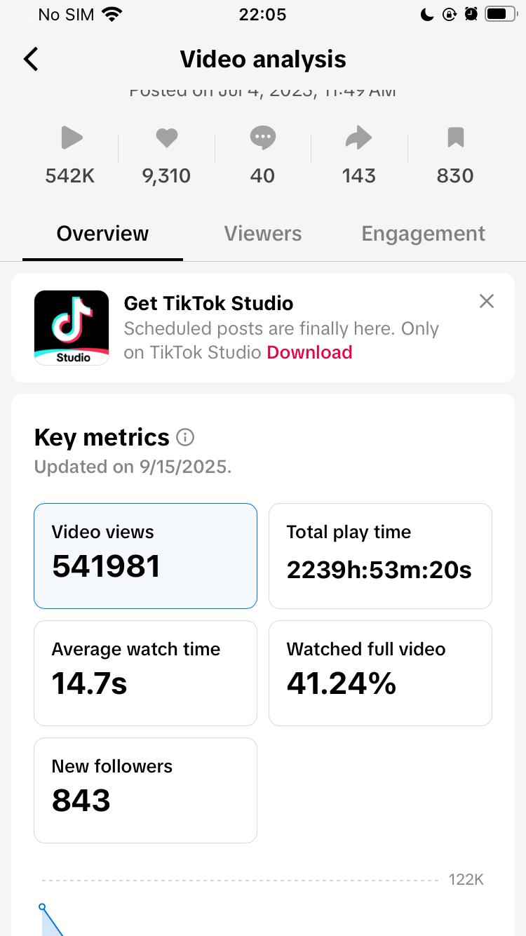This screenshot has height=936, width=526.
Task: Select the Average watch time card
Action: (145, 673)
